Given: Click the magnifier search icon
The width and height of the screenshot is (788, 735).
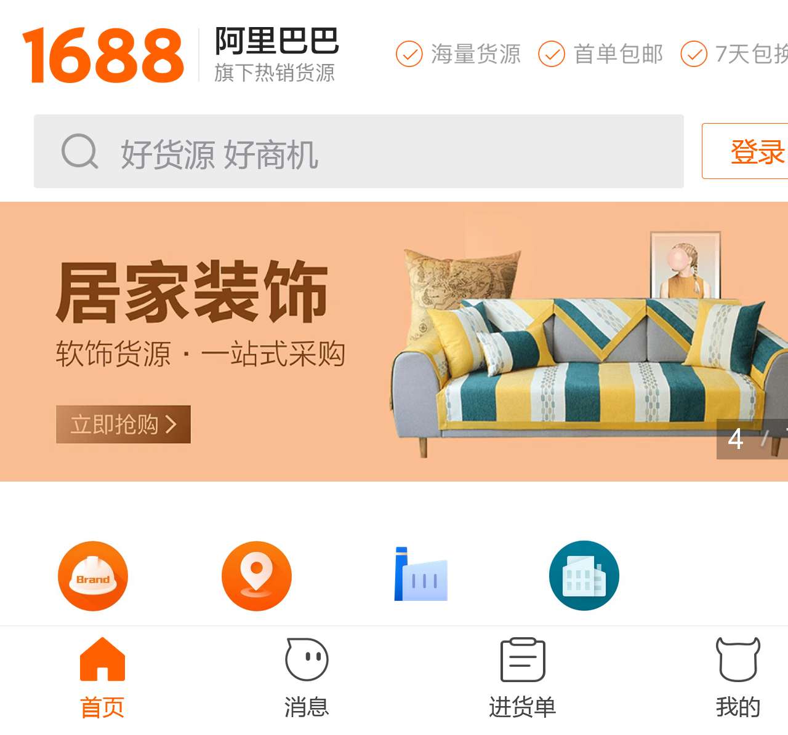Looking at the screenshot, I should pyautogui.click(x=80, y=151).
